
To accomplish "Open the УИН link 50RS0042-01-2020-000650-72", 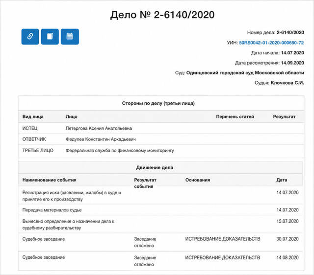I will point(271,43).
